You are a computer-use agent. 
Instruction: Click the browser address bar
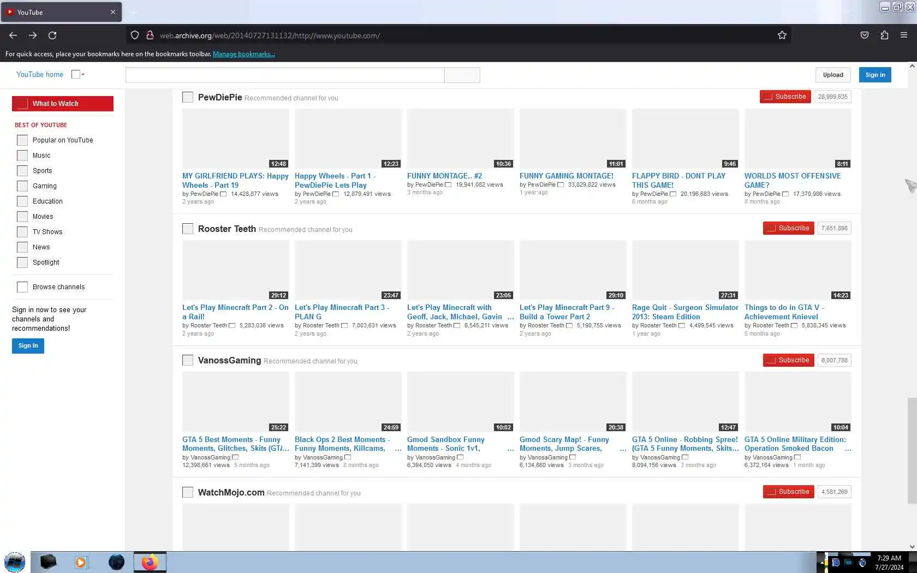click(458, 35)
